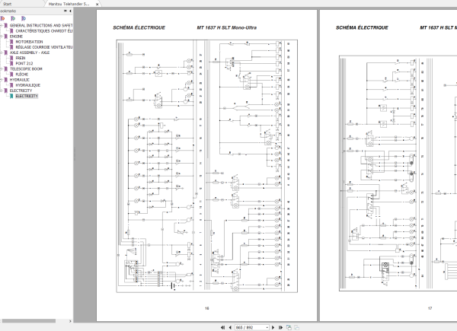The image size is (457, 331).
Task: Close the Manitou Telehandler document tab
Action: click(x=97, y=4)
